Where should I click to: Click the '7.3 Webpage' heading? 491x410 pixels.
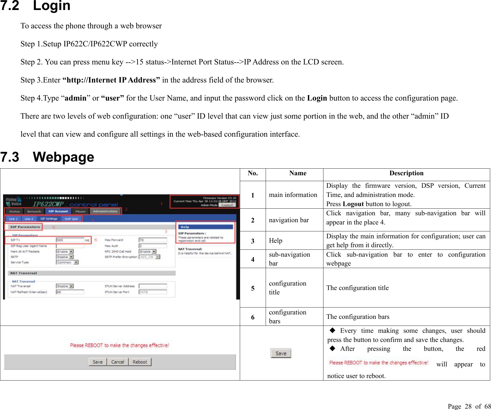pyautogui.click(x=47, y=157)
